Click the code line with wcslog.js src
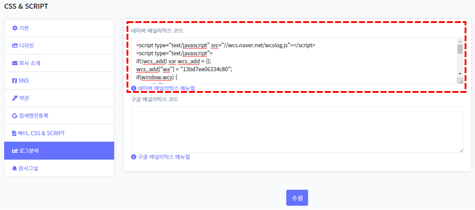The image size is (475, 210). click(226, 46)
